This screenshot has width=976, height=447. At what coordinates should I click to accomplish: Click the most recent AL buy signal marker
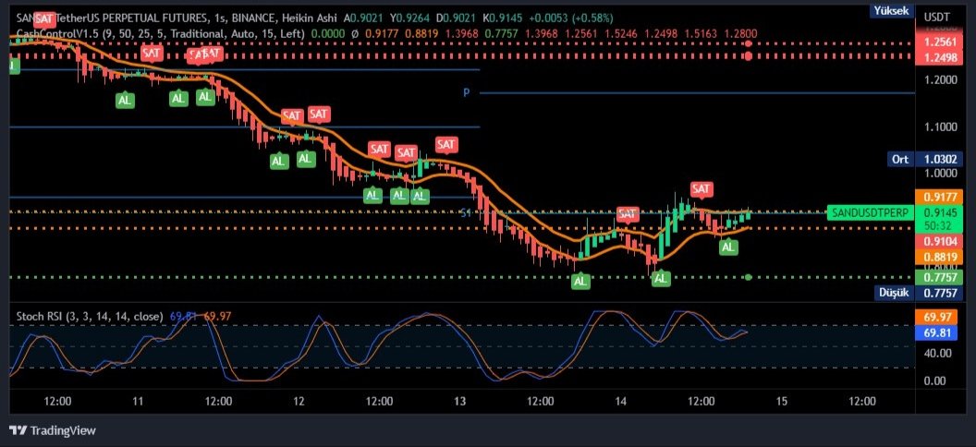tap(728, 247)
